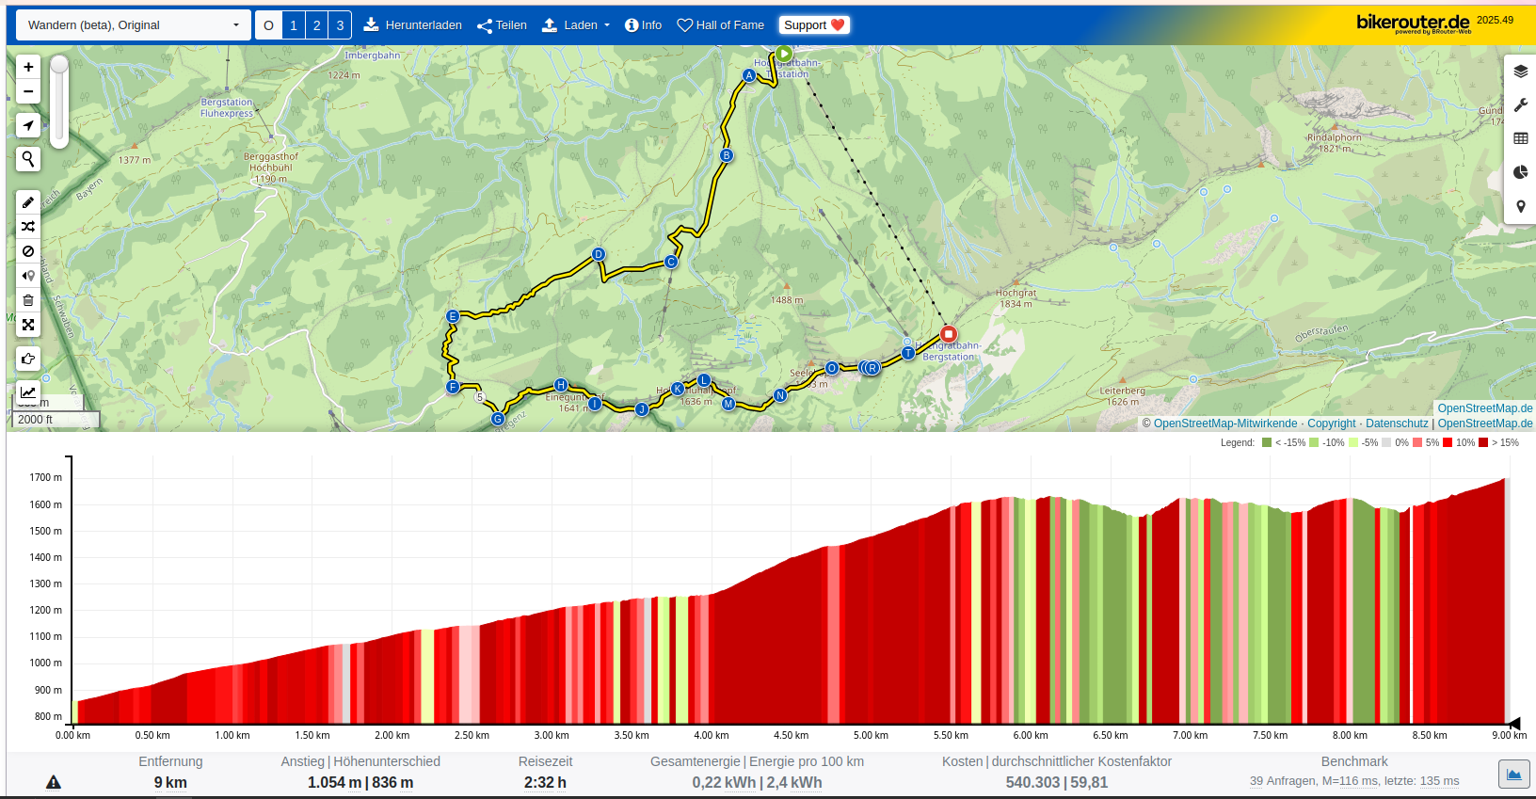Expand the Laden menu

(x=576, y=25)
